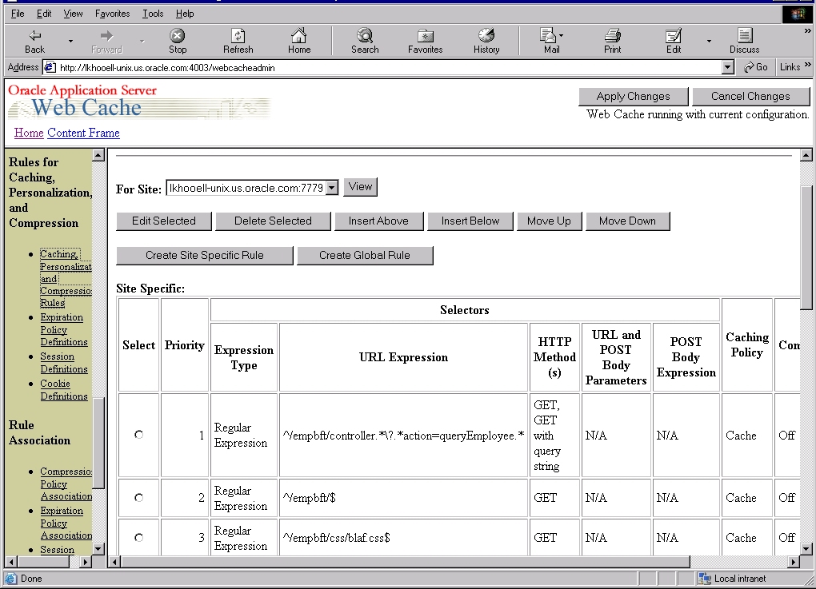Open the File menu
Screen dimensions: 816x589
click(x=18, y=14)
